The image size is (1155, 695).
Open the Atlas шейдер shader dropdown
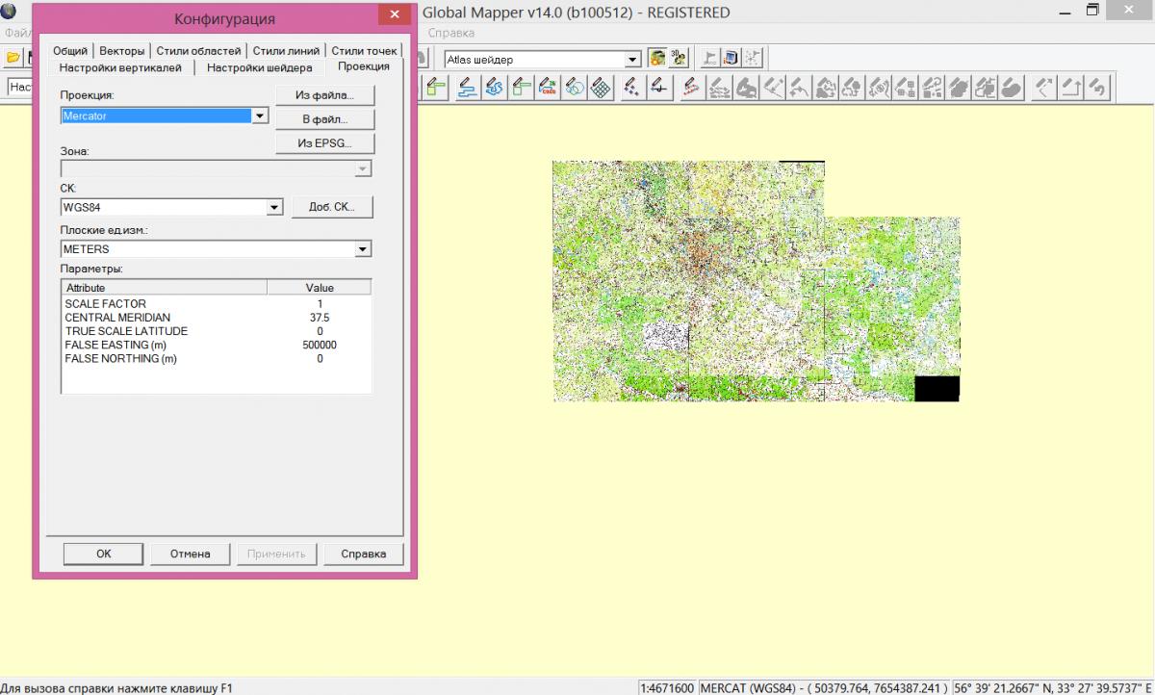(x=631, y=60)
